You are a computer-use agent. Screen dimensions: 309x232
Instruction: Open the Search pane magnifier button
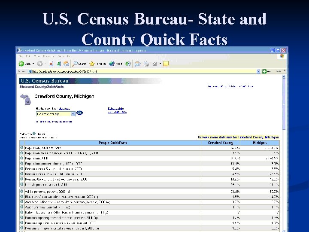79,64
